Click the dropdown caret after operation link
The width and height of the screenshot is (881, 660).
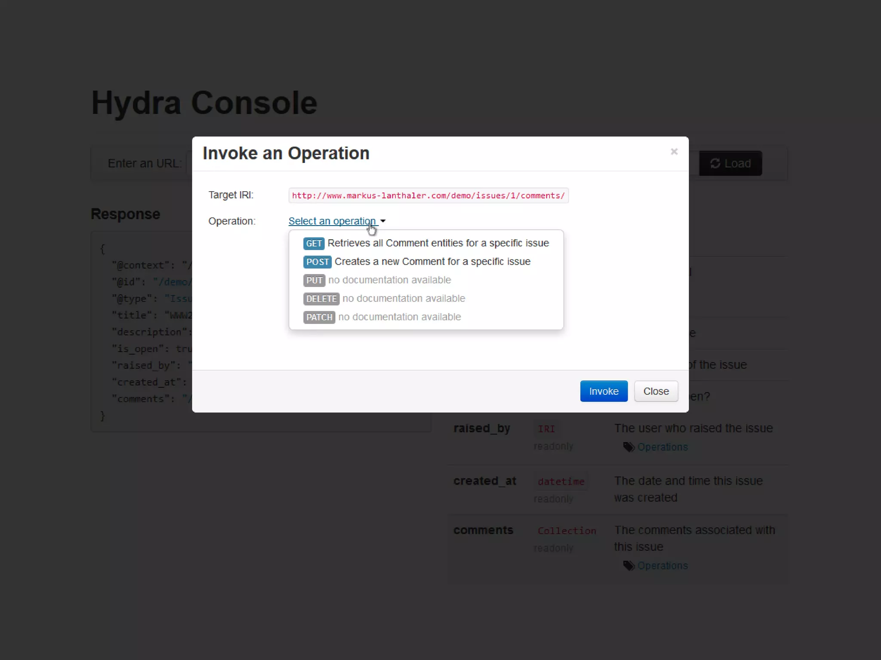click(383, 221)
